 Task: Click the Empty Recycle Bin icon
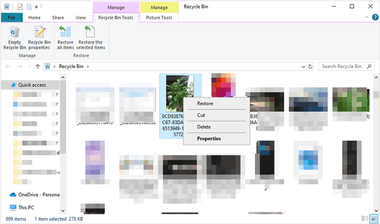click(15, 34)
